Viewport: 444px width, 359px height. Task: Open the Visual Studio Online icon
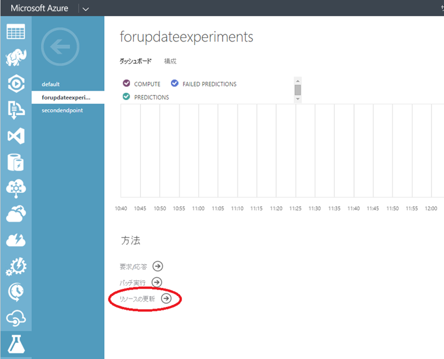tap(16, 136)
